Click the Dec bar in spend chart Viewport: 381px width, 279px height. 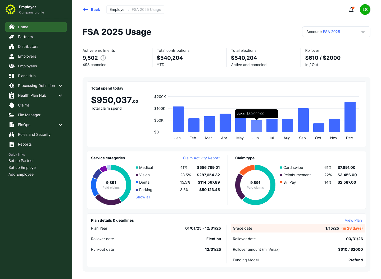350,117
